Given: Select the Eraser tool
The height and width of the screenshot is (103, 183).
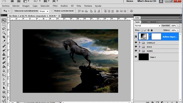Looking at the screenshot, I should tap(4, 62).
